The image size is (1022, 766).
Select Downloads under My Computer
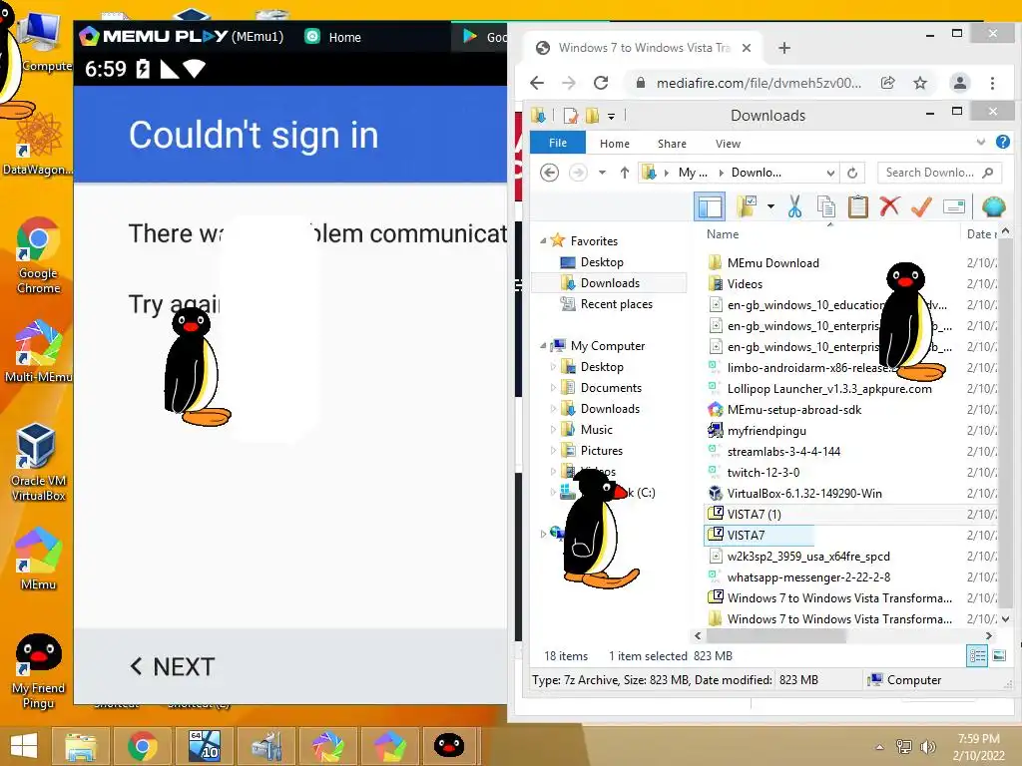[600, 409]
